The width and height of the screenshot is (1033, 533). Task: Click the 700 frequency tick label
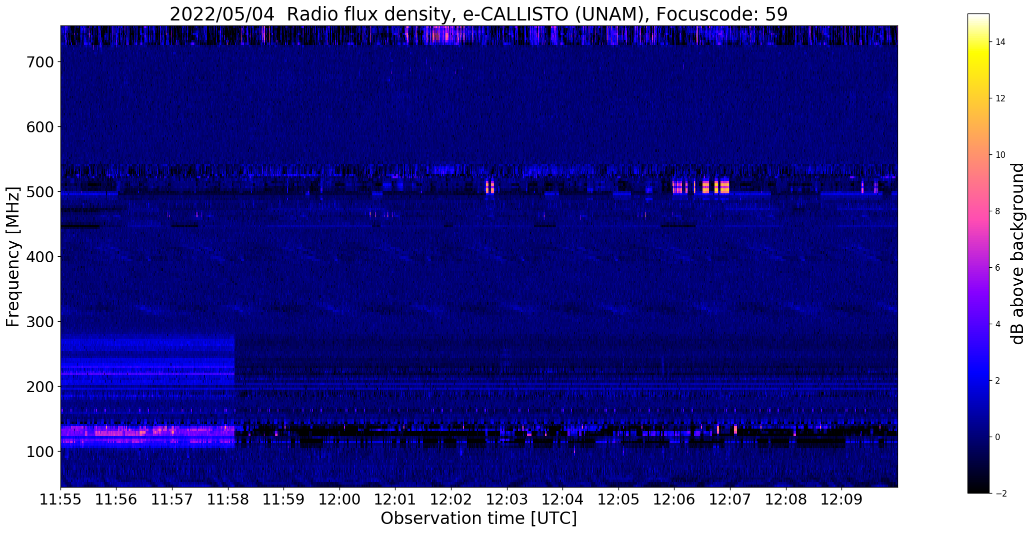tap(39, 62)
